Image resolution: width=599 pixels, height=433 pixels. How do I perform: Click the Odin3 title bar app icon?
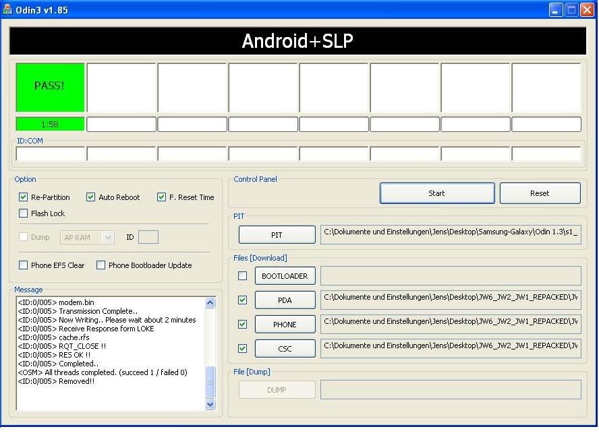[x=7, y=9]
